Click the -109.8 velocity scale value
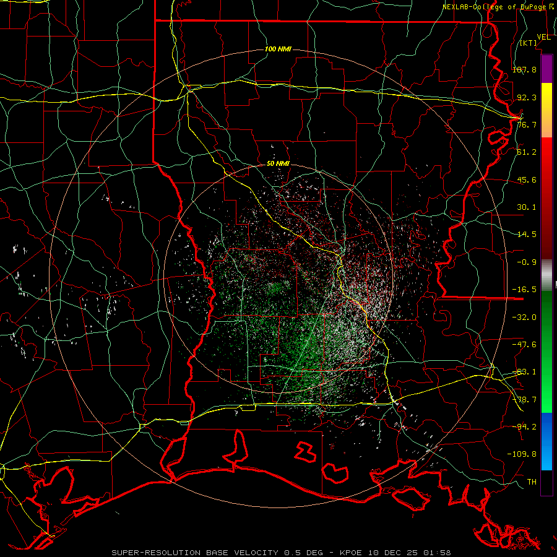557x557 pixels. click(x=522, y=454)
